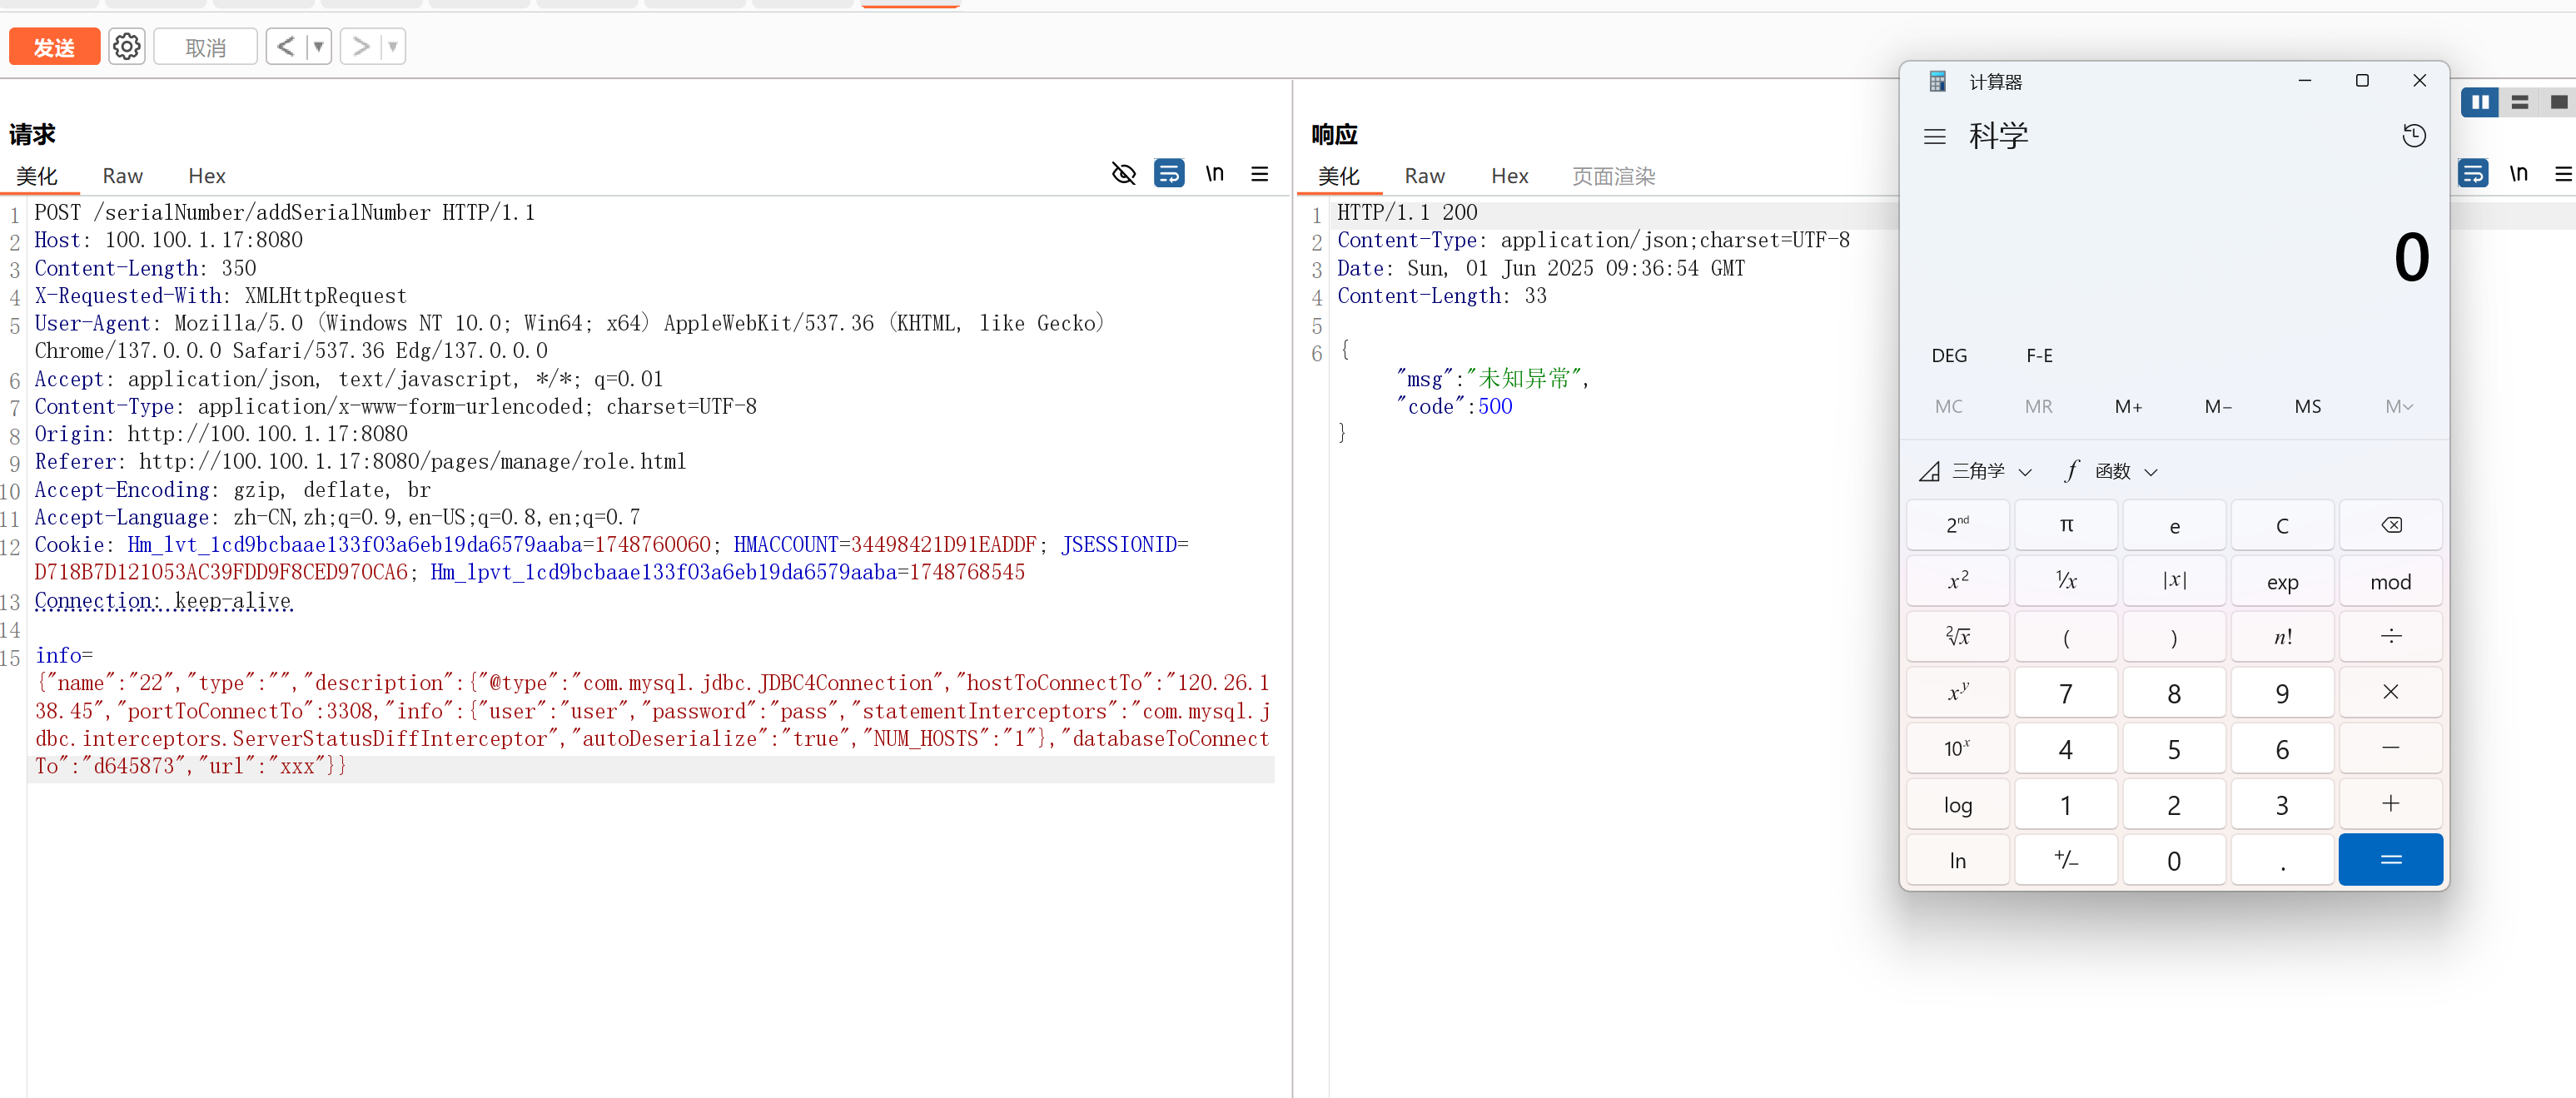Click in the request body JSON payload
The image size is (2576, 1098).
[652, 724]
